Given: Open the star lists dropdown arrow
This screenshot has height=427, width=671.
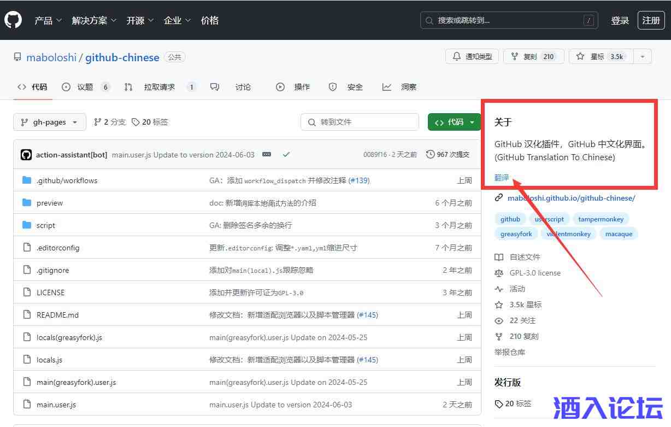Looking at the screenshot, I should [643, 56].
